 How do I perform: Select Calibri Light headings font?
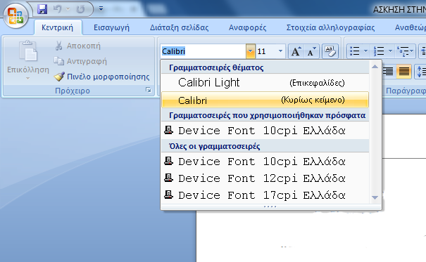click(265, 83)
